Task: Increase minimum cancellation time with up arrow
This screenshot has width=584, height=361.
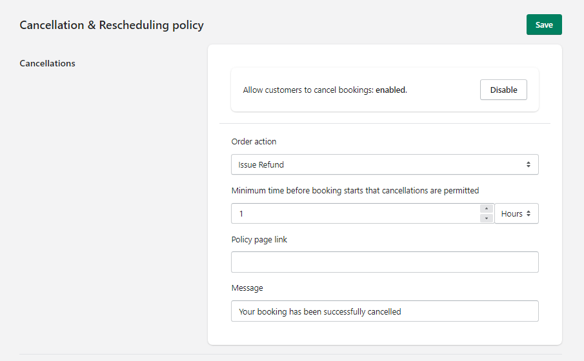Action: [x=486, y=209]
